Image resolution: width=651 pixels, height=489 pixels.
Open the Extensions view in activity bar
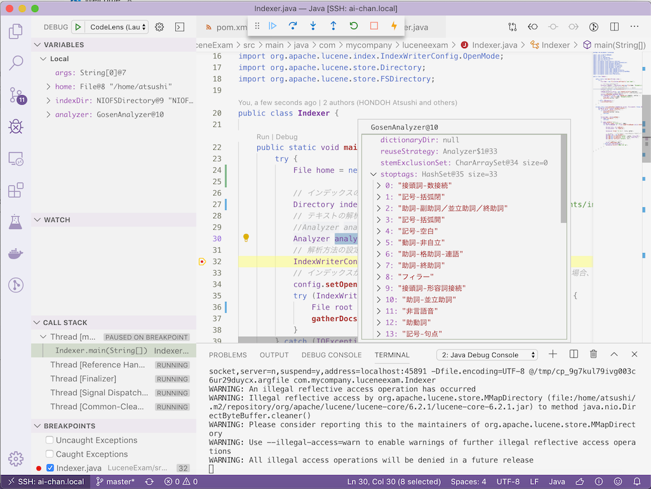(16, 190)
